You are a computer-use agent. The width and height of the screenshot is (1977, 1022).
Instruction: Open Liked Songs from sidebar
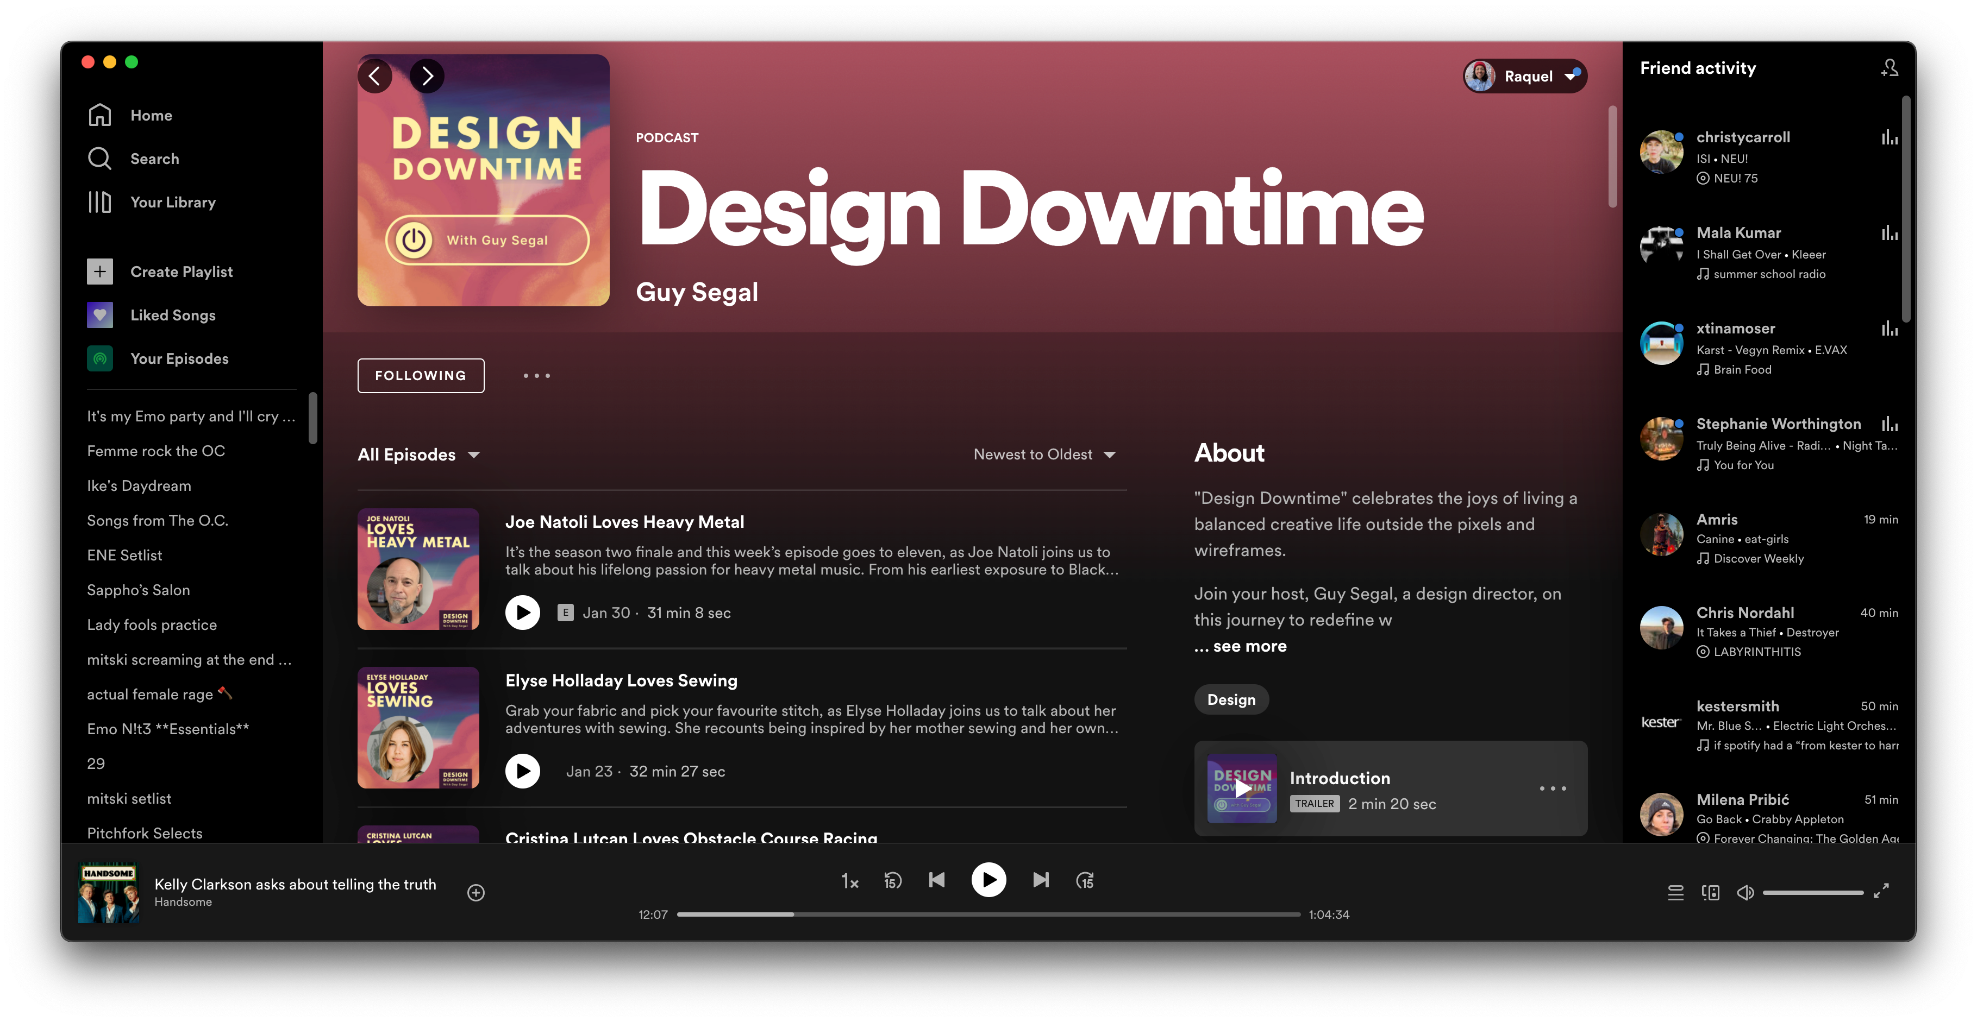(173, 315)
